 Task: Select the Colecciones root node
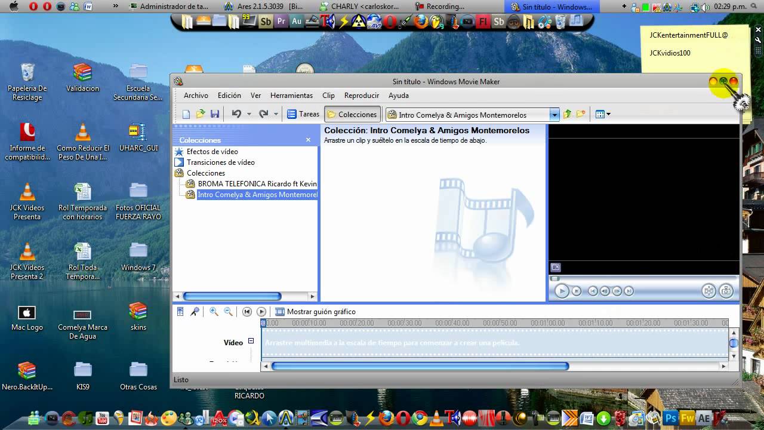(x=205, y=173)
